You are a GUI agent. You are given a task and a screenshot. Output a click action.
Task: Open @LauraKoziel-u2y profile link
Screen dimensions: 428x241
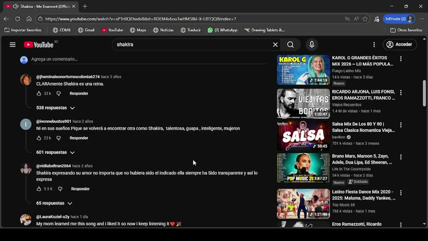(x=53, y=217)
